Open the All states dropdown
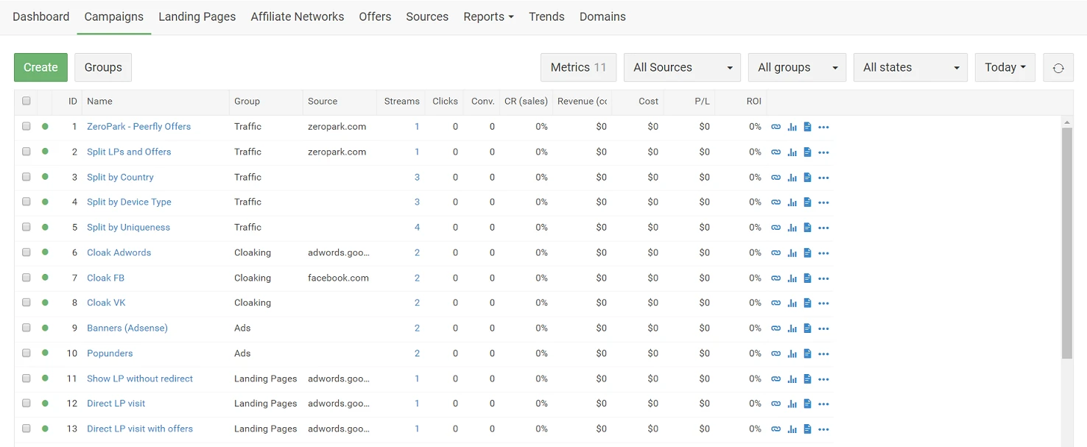This screenshot has height=447, width=1087. (x=910, y=68)
